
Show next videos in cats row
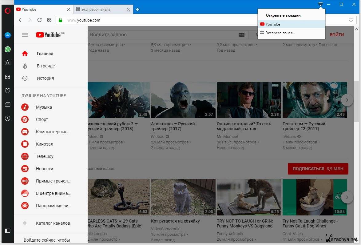coord(347,197)
